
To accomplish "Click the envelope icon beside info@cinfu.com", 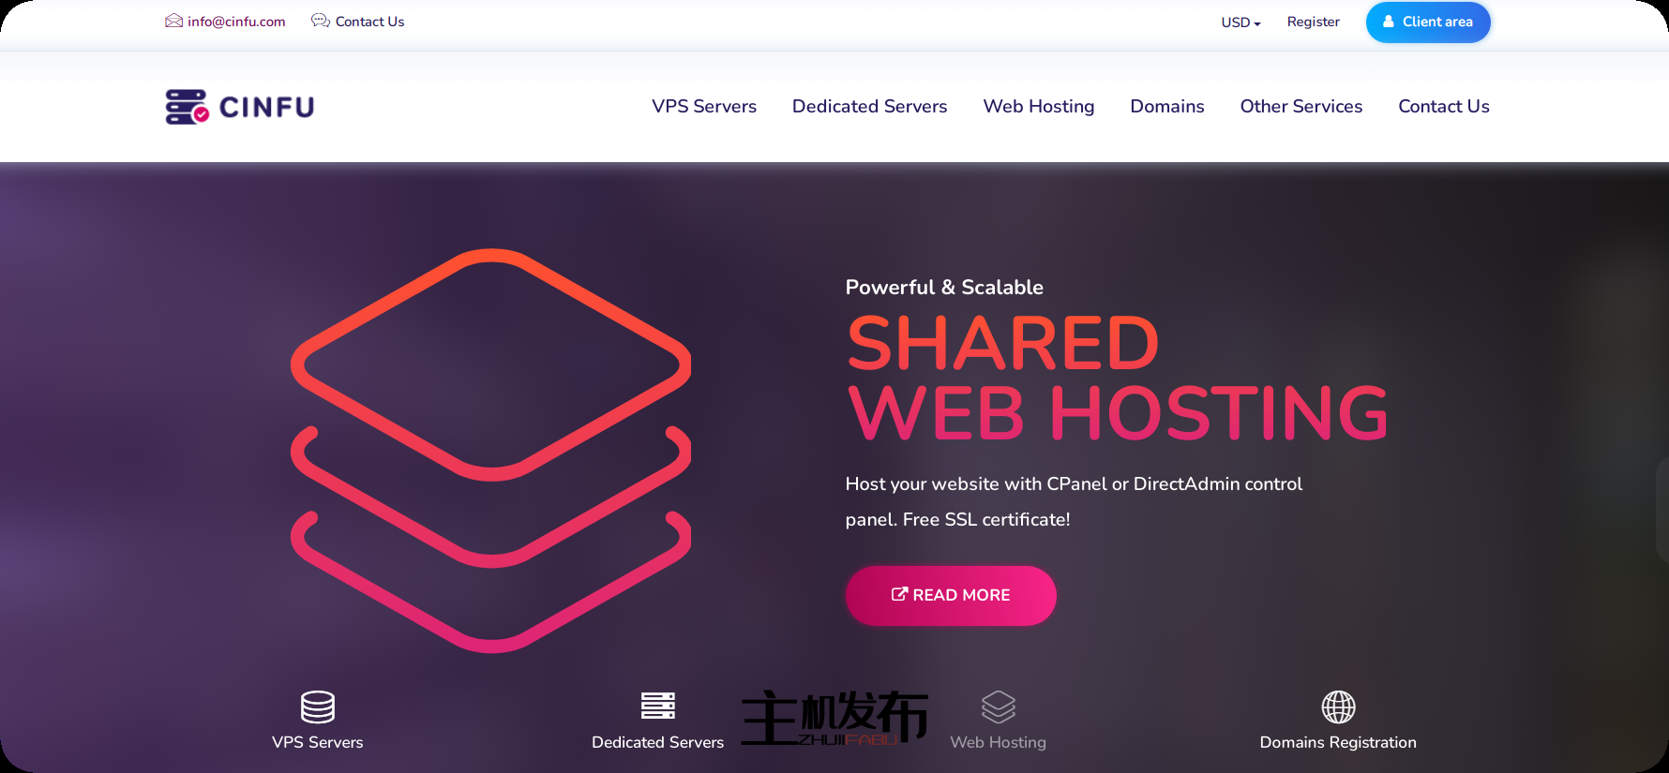I will (173, 21).
